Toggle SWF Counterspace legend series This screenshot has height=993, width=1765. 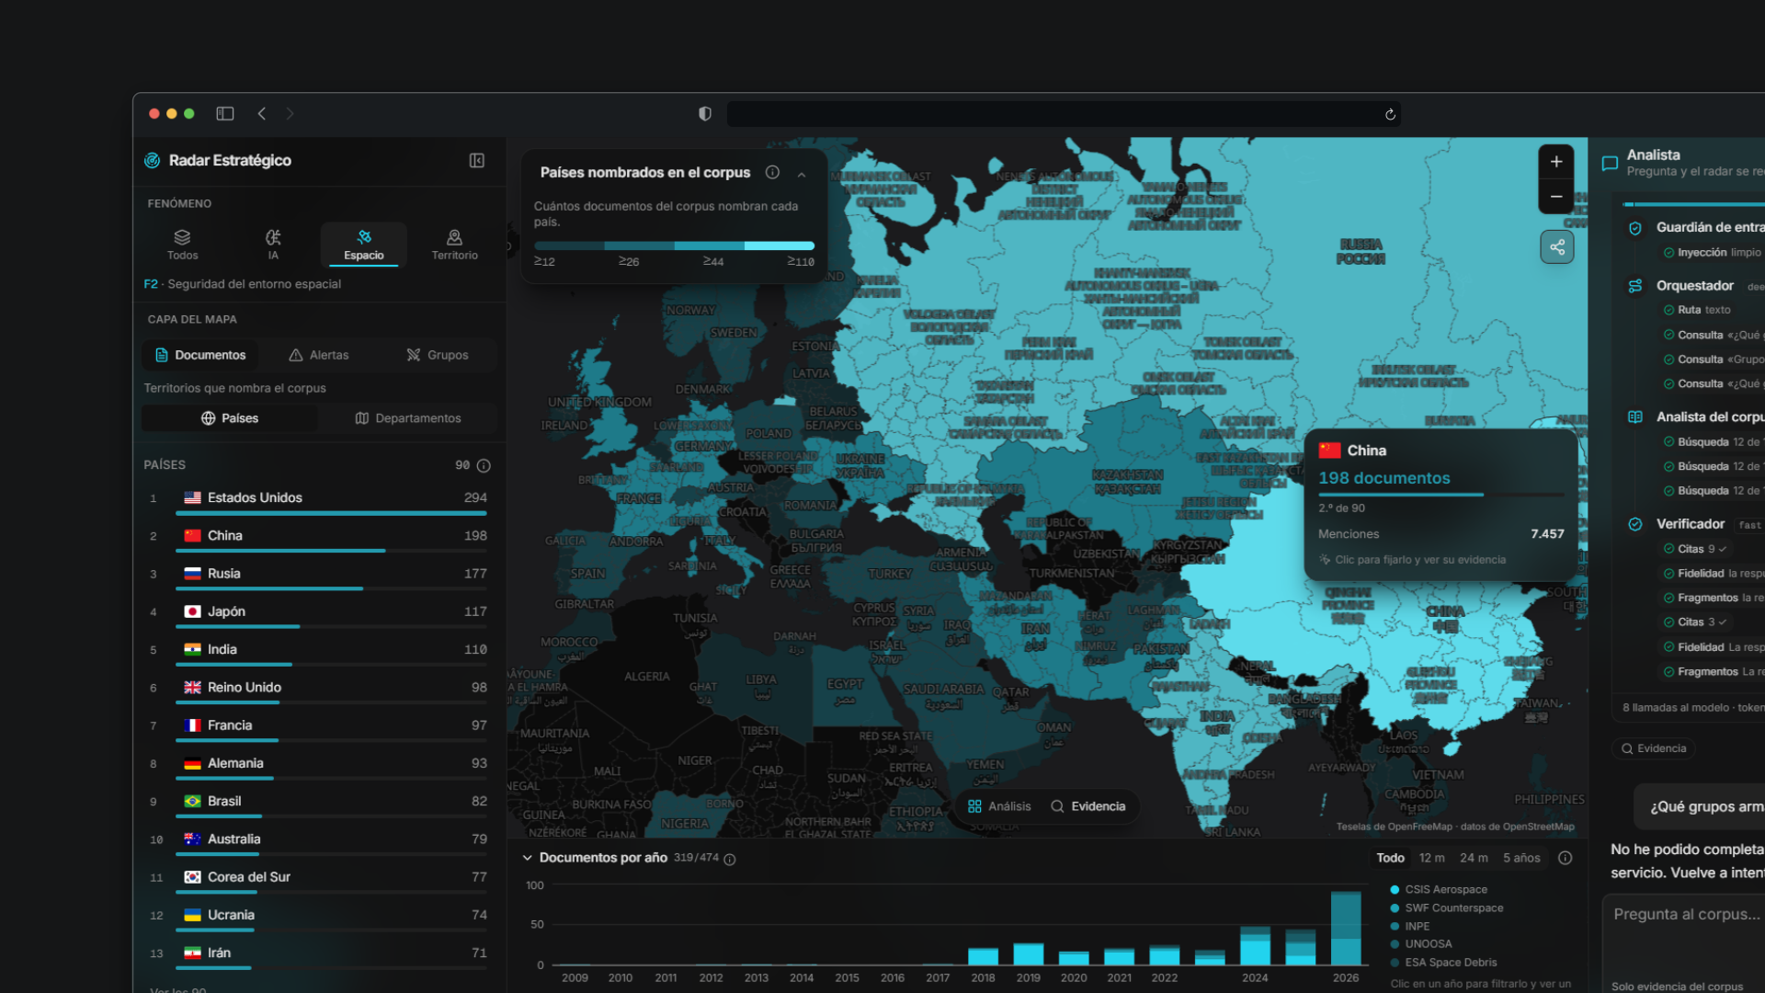[1446, 908]
